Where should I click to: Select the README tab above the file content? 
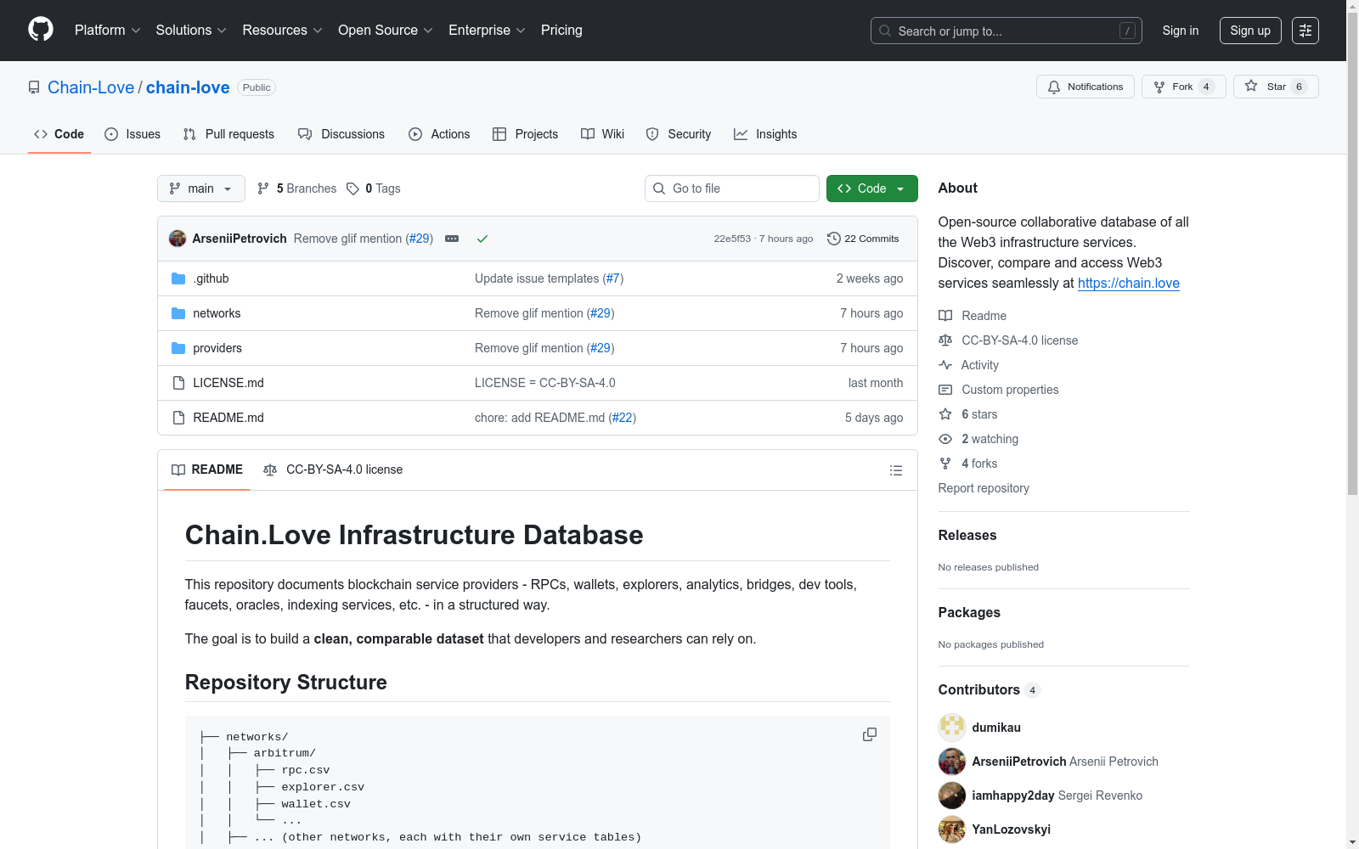(x=207, y=469)
